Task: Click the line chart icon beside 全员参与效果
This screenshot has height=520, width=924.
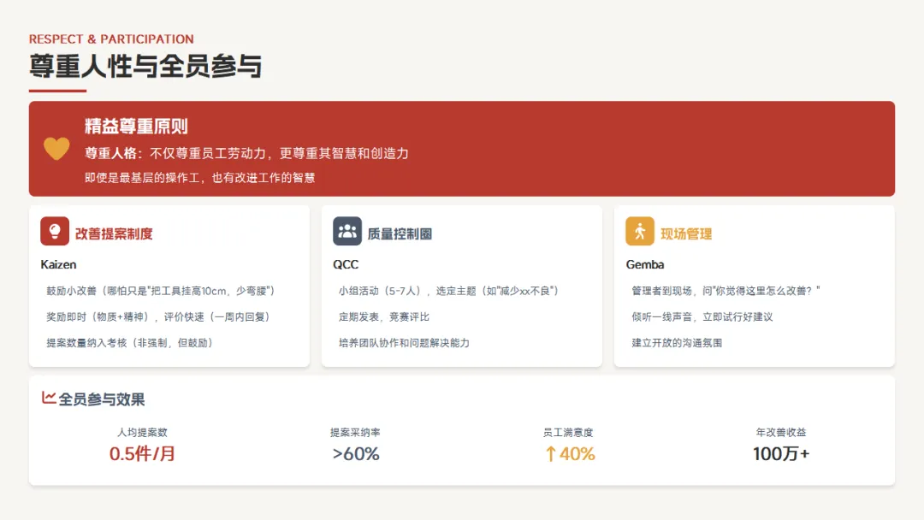Action: point(49,398)
